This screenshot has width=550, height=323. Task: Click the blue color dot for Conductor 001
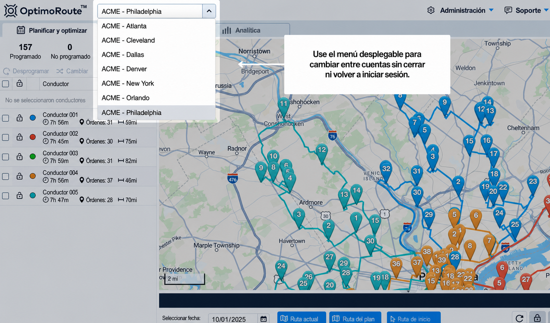pyautogui.click(x=33, y=118)
